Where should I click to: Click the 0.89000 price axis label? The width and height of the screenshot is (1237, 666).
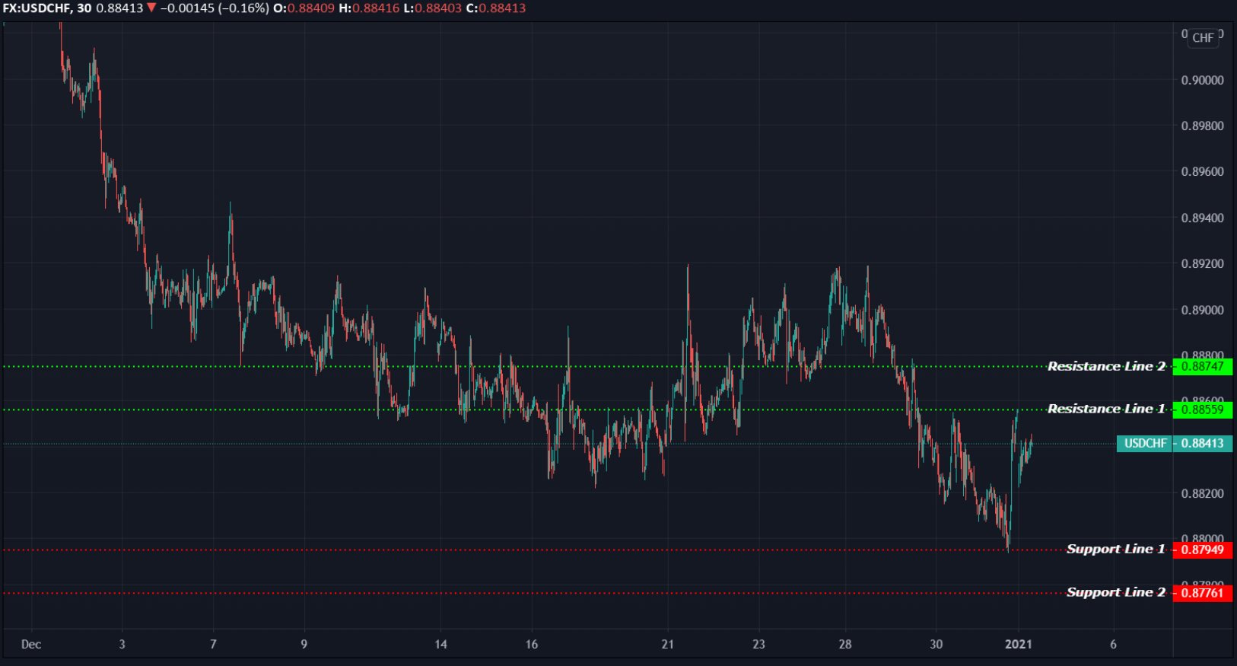pos(1202,310)
